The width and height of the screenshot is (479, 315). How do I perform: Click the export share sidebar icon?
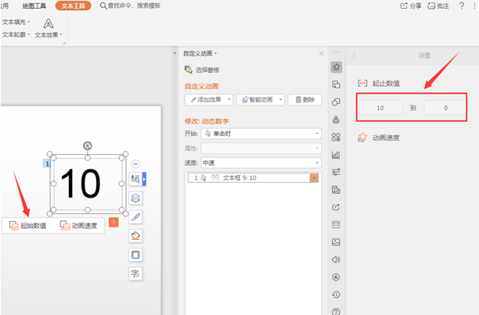(336, 207)
